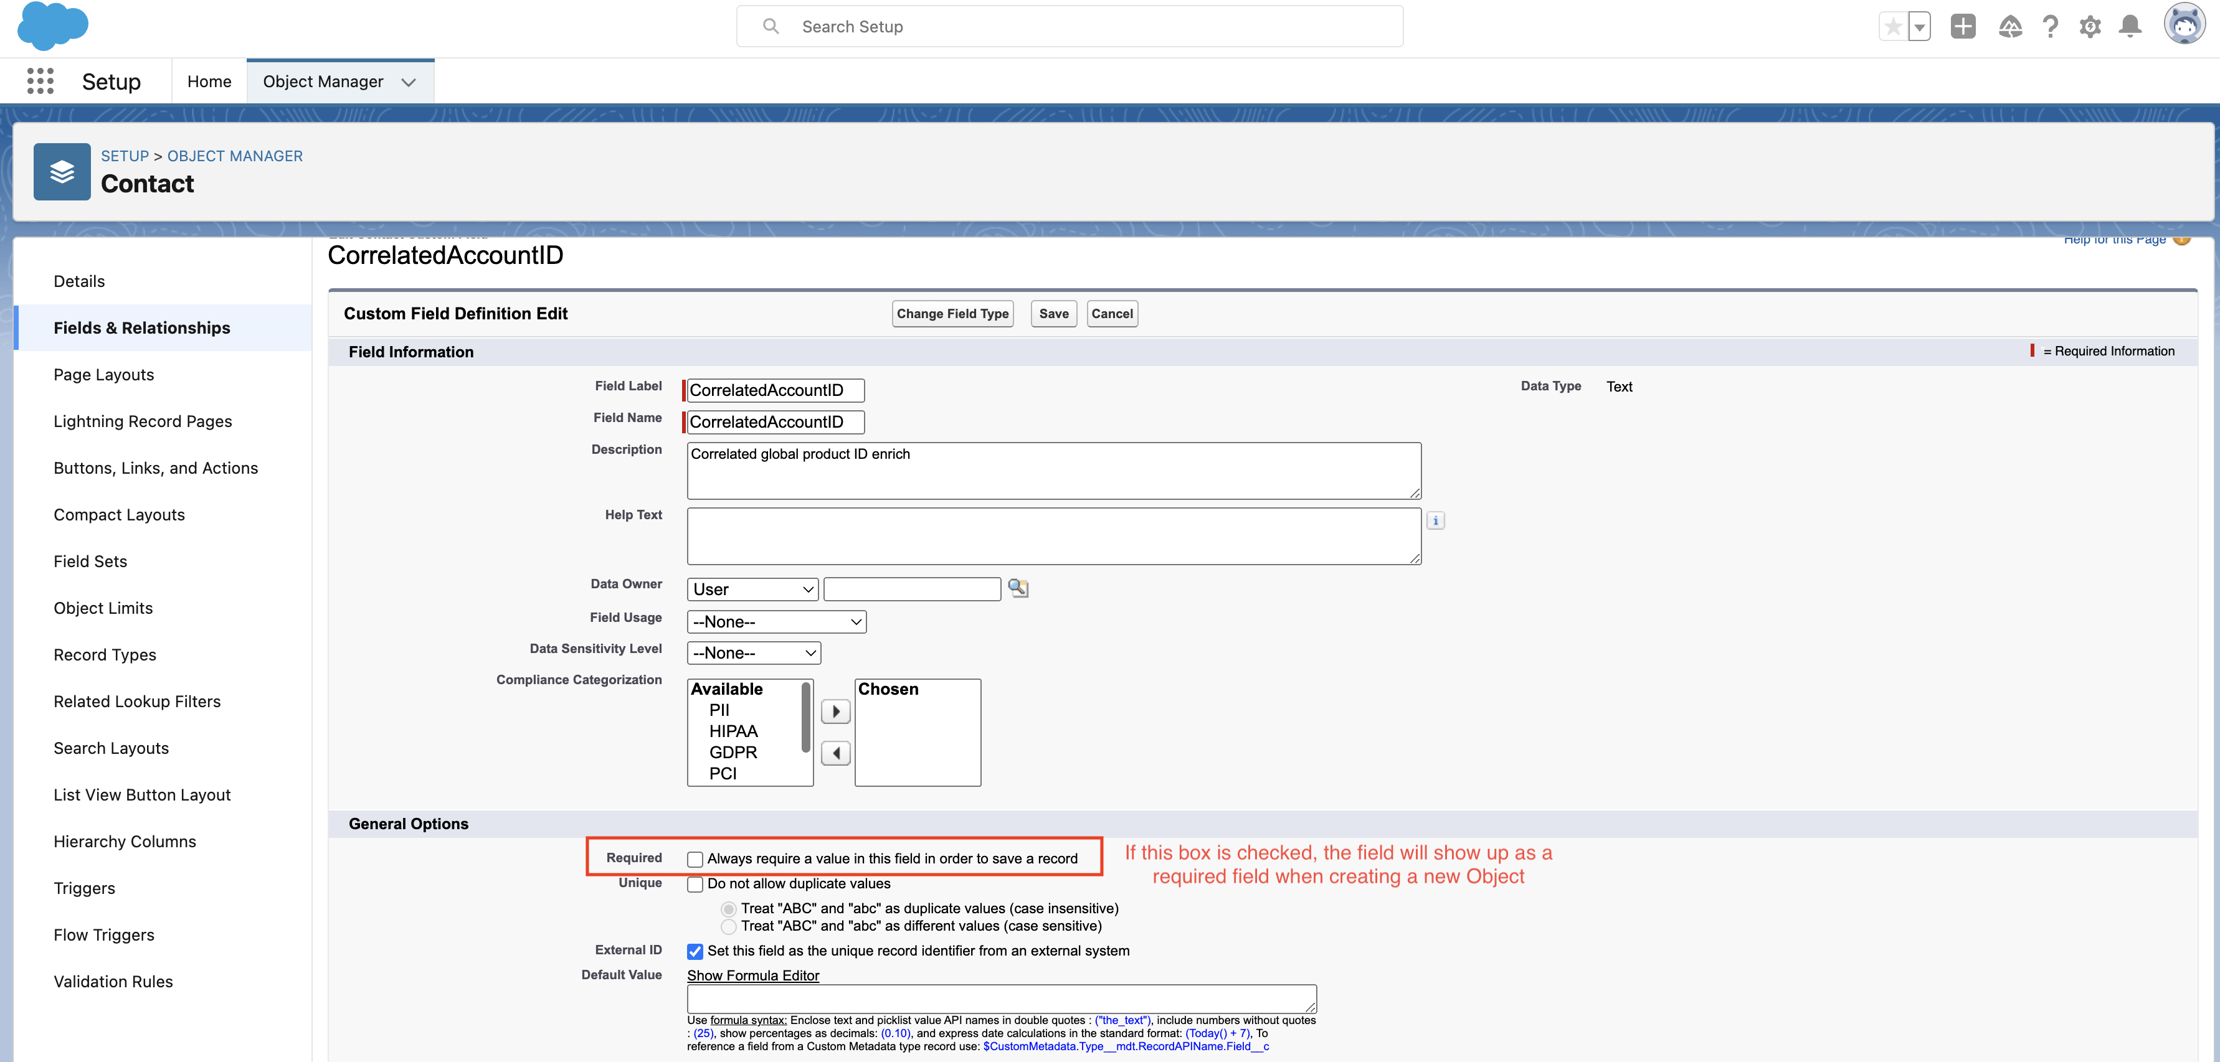Click the Help Text info icon

pos(1436,520)
